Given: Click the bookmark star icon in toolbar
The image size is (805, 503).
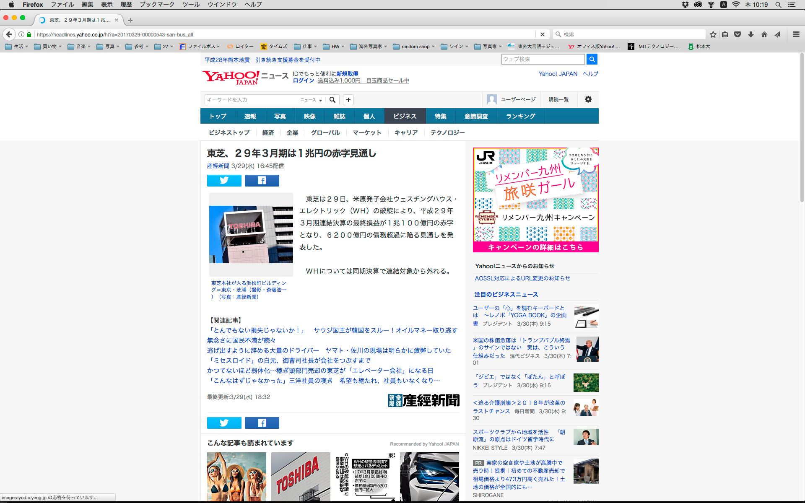Looking at the screenshot, I should click(x=713, y=34).
